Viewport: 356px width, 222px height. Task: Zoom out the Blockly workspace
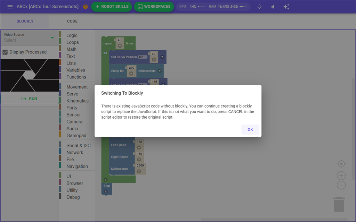(x=341, y=185)
